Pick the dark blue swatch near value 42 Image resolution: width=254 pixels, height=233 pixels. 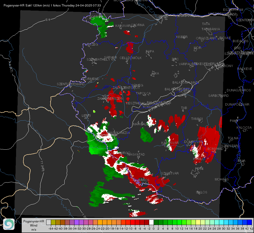click(x=250, y=222)
